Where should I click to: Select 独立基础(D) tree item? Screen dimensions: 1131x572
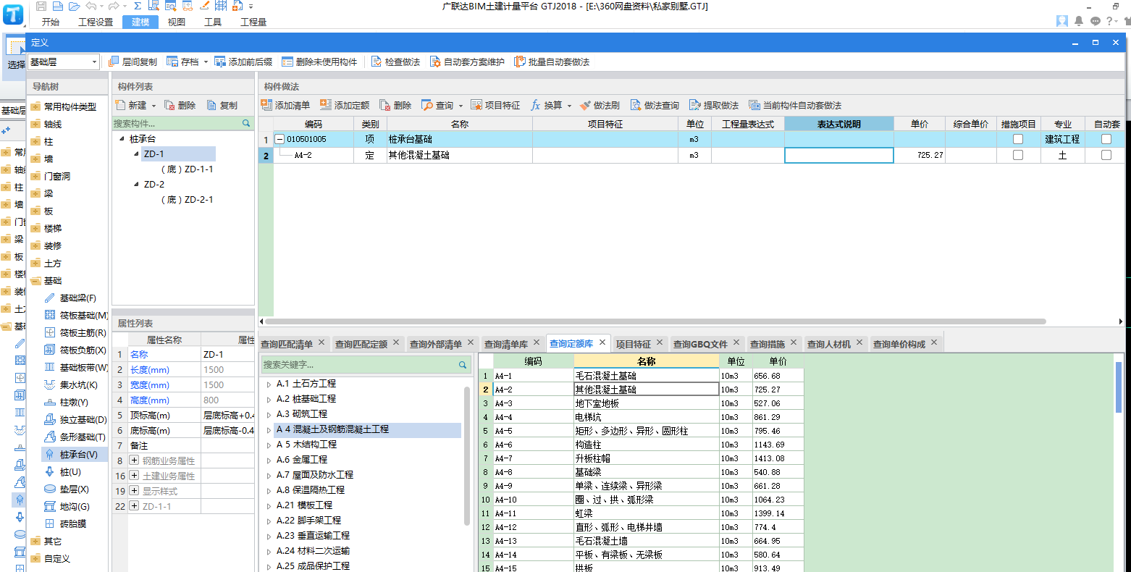click(x=75, y=419)
